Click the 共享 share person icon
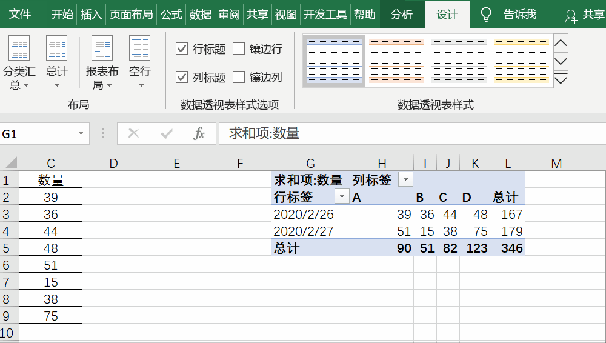 (570, 16)
